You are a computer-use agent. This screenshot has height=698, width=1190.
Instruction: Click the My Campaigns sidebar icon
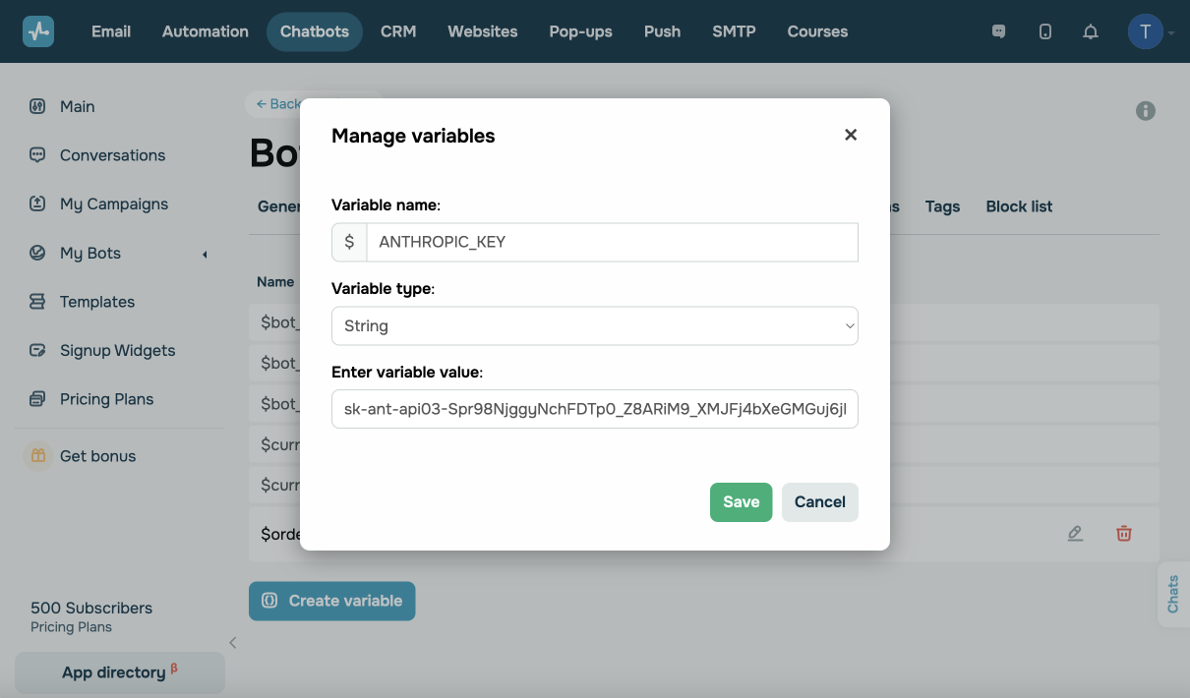point(37,204)
